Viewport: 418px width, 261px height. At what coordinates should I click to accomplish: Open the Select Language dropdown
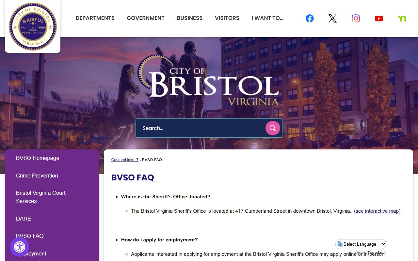[361, 244]
